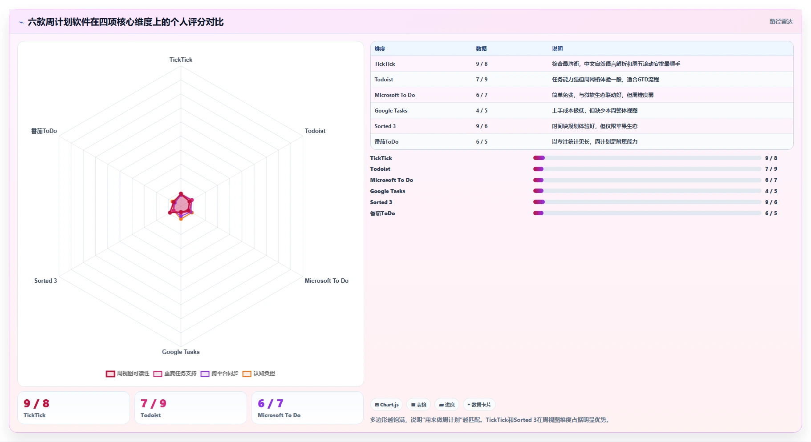Click the radar polygon at chart center

[181, 205]
